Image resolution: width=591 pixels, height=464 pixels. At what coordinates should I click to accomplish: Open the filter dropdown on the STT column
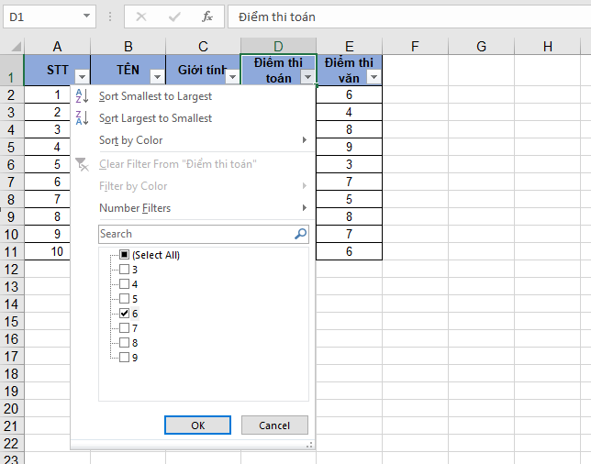click(x=82, y=78)
